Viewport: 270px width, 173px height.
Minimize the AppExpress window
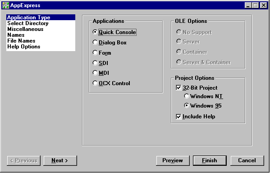coord(248,5)
